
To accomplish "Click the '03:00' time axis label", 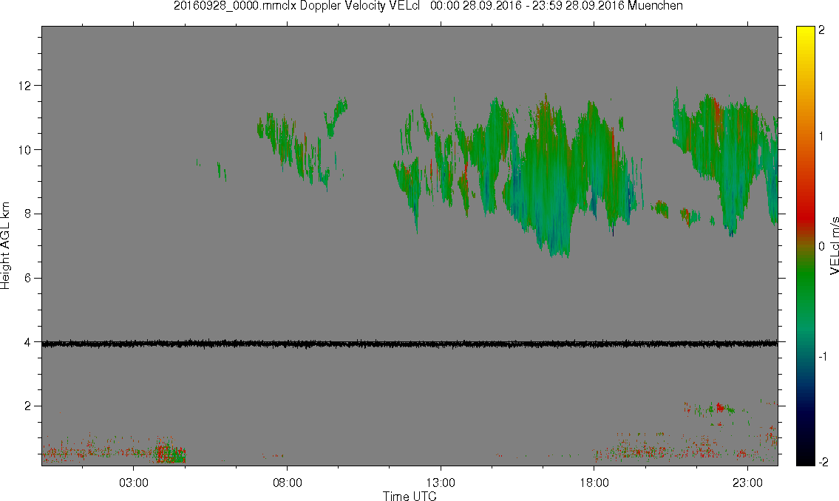I will click(x=133, y=483).
